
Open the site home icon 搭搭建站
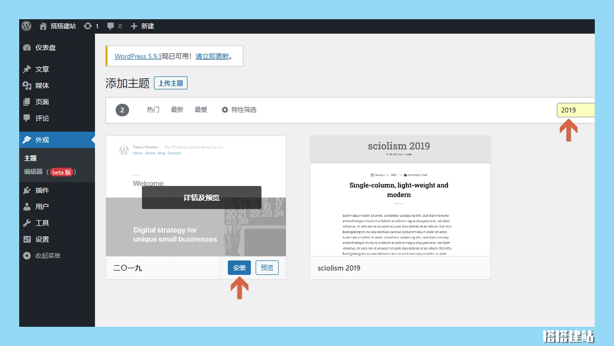coord(43,26)
